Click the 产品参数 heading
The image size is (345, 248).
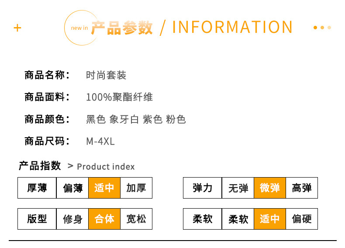pos(122,28)
